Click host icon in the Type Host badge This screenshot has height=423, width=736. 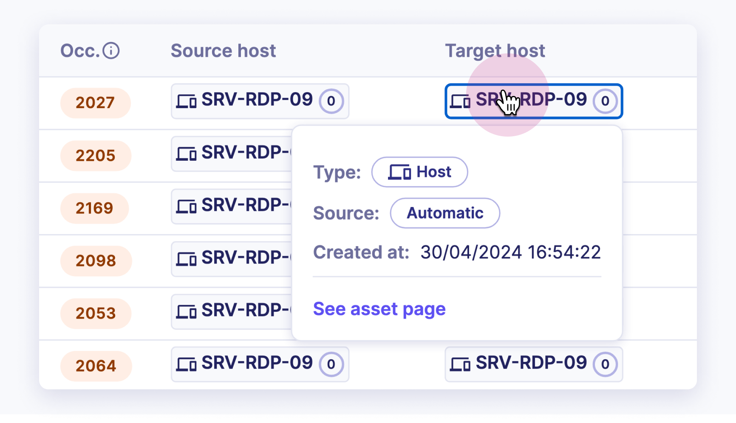pyautogui.click(x=399, y=172)
